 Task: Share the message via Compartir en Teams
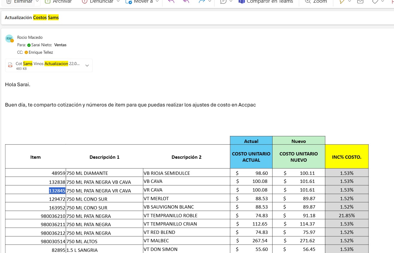[266, 1]
